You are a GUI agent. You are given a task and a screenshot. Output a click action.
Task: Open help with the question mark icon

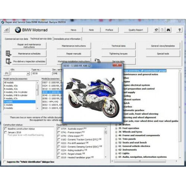[x=179, y=30]
